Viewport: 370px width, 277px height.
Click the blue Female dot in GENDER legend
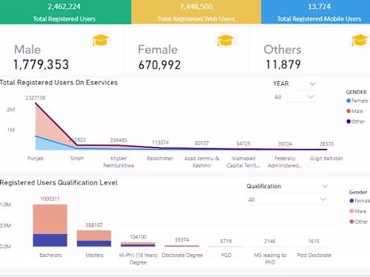click(349, 100)
